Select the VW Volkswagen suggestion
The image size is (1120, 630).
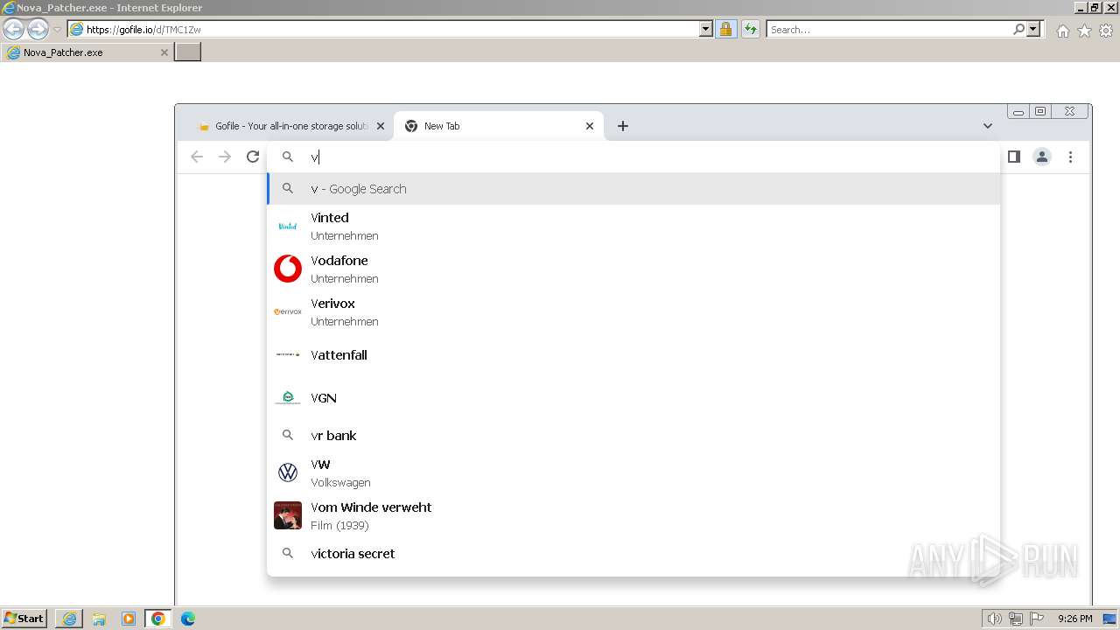coord(633,472)
